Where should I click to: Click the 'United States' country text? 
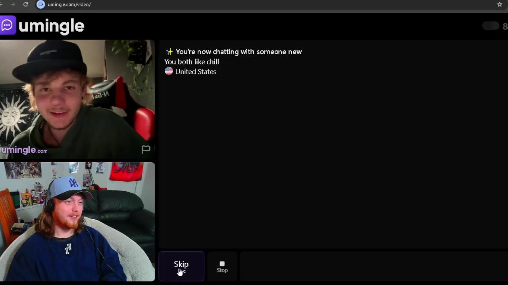(x=196, y=72)
